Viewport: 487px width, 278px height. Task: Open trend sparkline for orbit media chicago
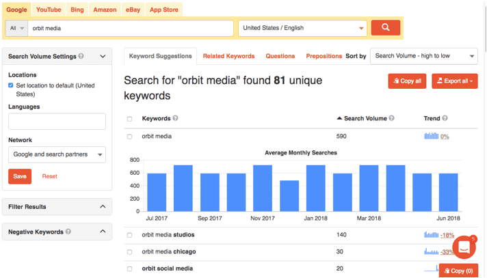(x=432, y=251)
